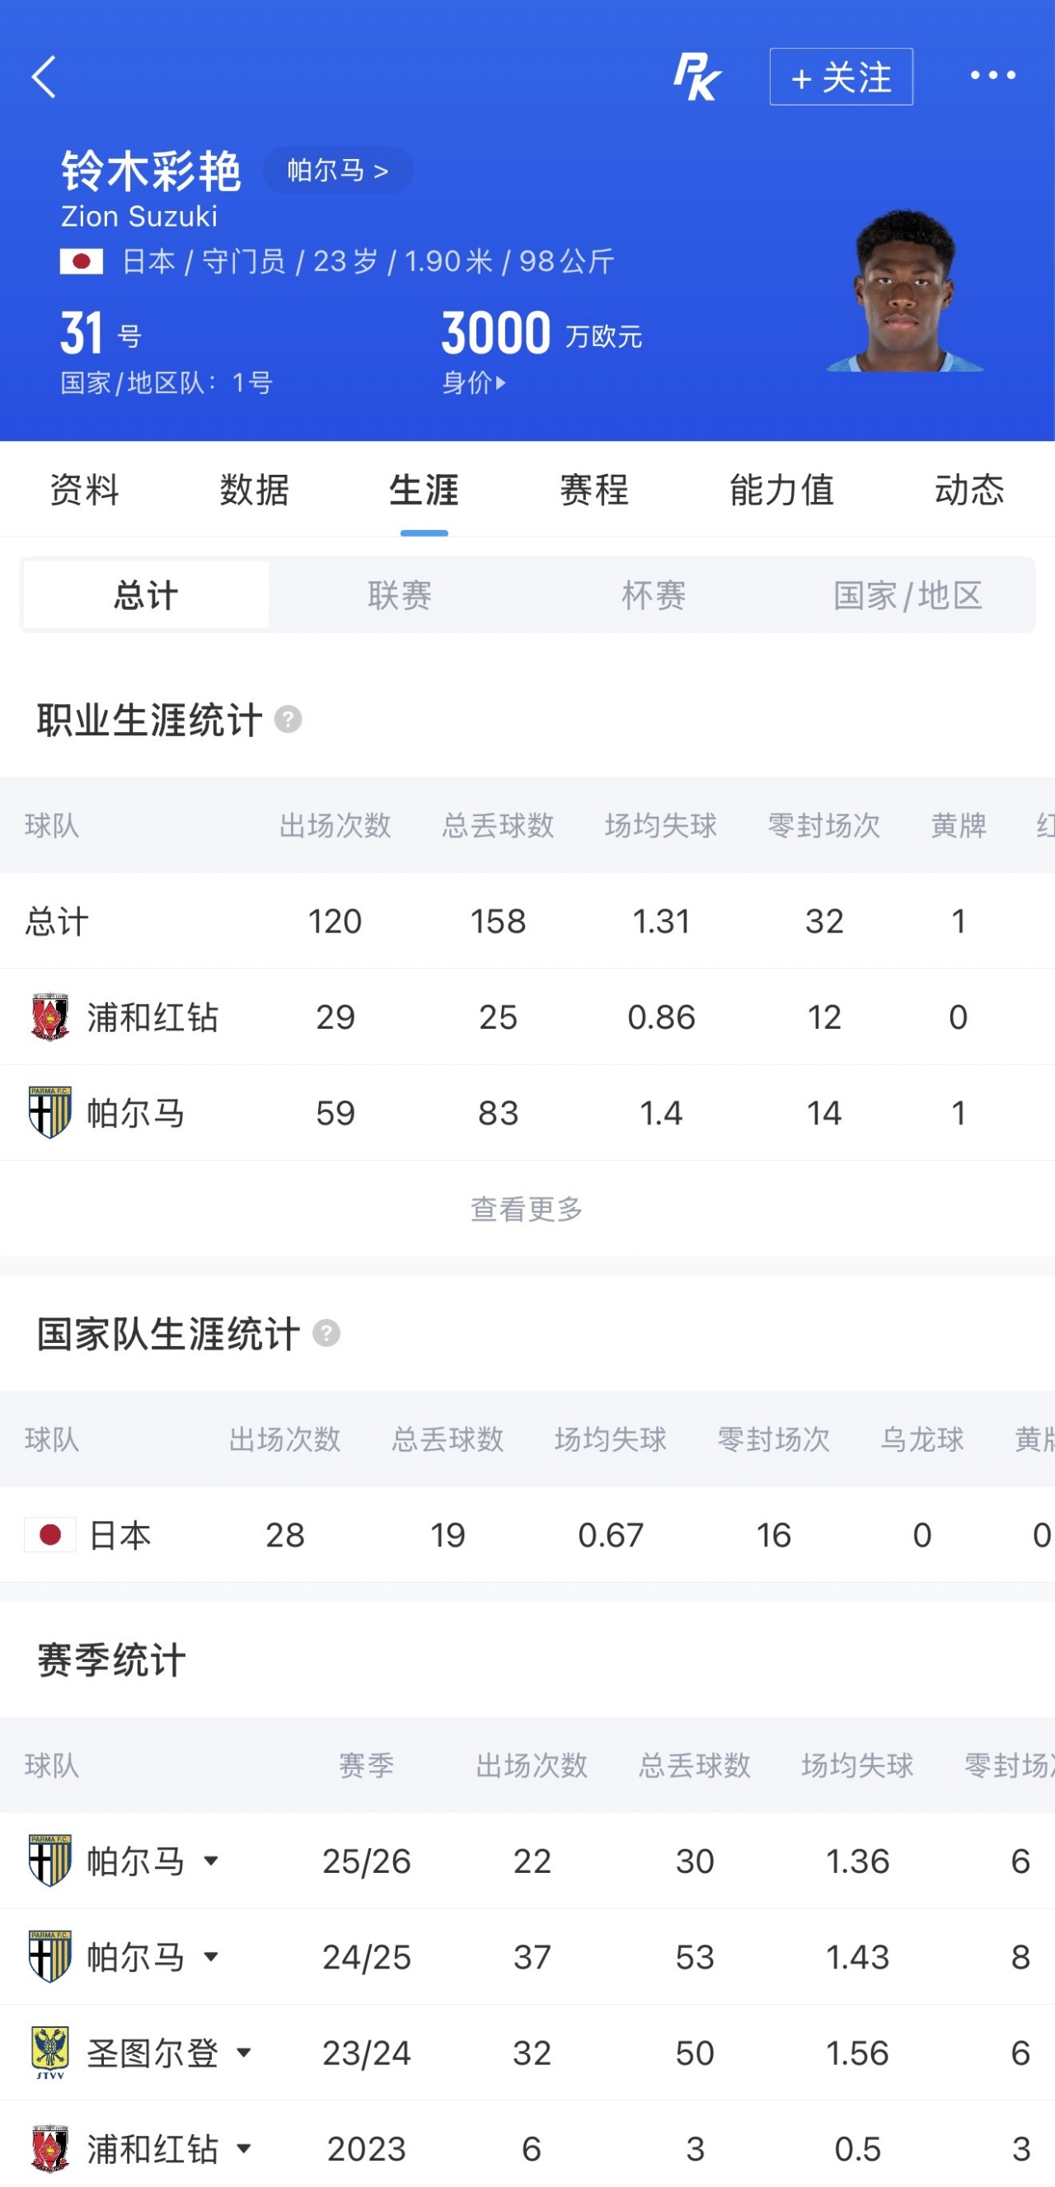Click help icon next to 职业生涯统计
The image size is (1055, 2187).
(x=288, y=720)
